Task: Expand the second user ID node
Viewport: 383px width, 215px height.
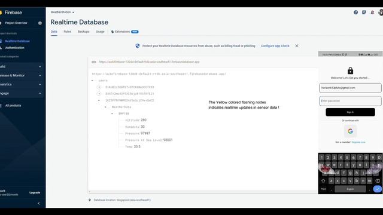Action: (99, 94)
